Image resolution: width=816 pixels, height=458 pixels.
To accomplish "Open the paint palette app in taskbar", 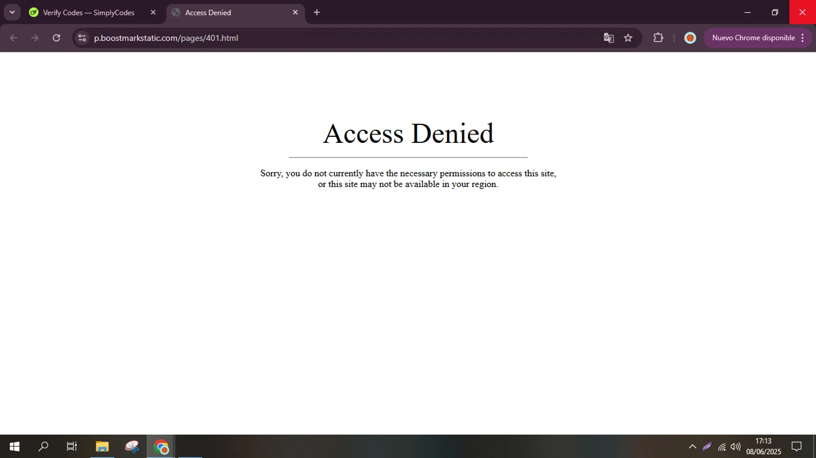I will pyautogui.click(x=132, y=447).
